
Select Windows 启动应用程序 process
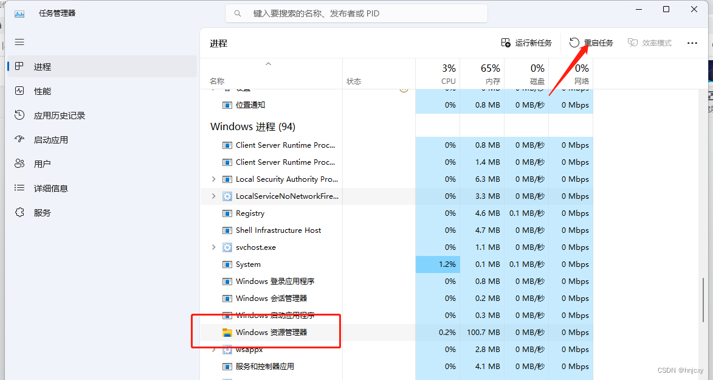click(x=396, y=316)
